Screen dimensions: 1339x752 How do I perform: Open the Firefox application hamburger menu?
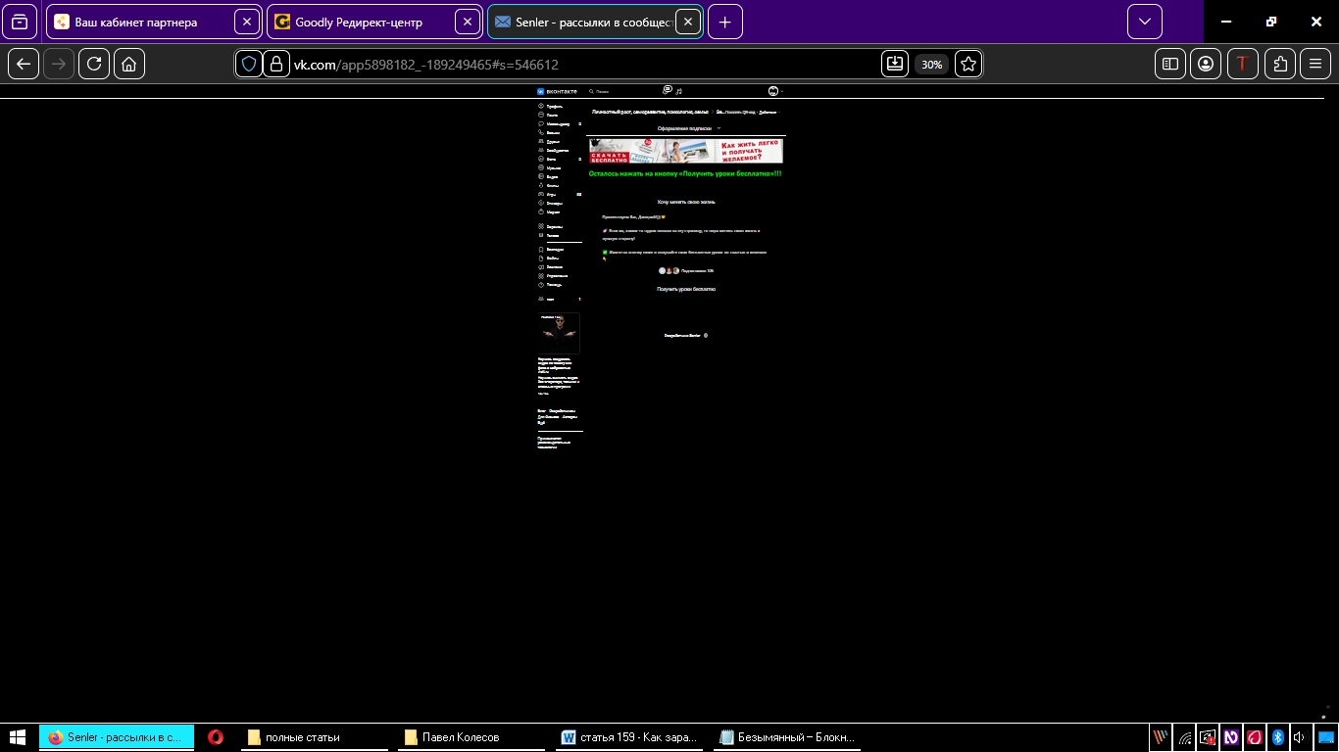(1315, 64)
